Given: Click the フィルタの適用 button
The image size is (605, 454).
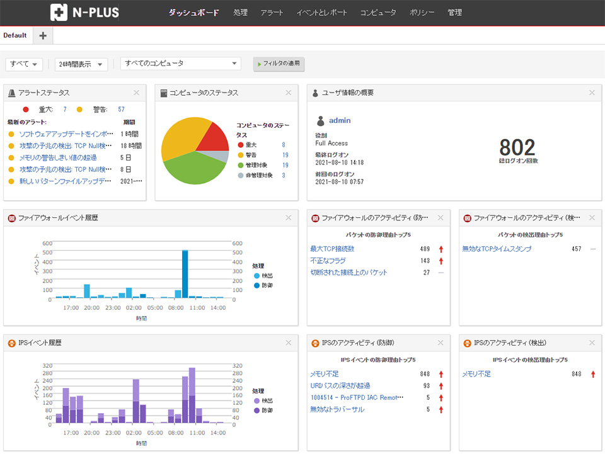Looking at the screenshot, I should click(279, 64).
